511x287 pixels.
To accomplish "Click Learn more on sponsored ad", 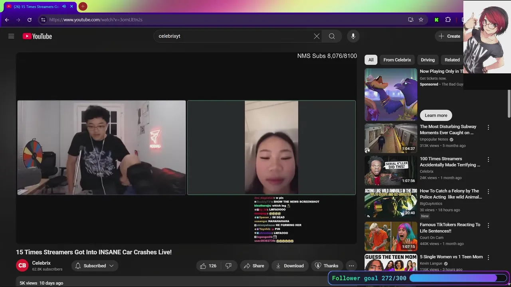I will tap(436, 115).
